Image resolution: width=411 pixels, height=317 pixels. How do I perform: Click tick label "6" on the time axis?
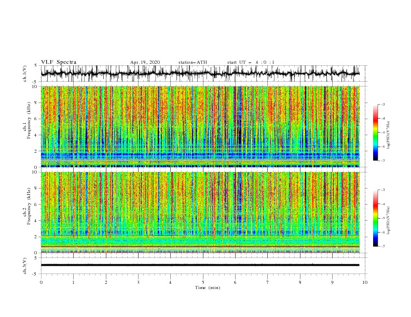(235, 282)
